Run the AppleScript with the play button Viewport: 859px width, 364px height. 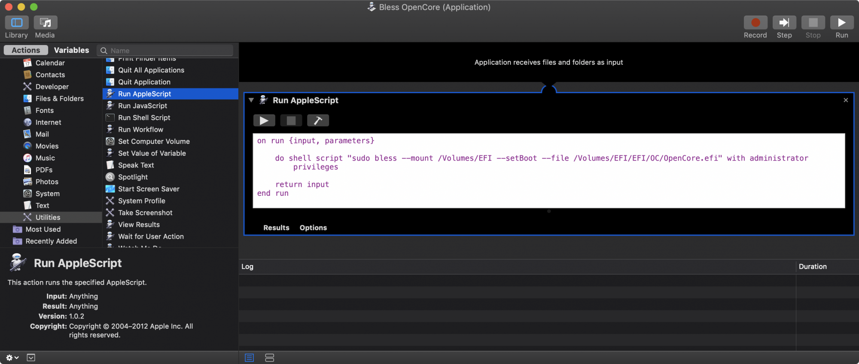(x=264, y=121)
